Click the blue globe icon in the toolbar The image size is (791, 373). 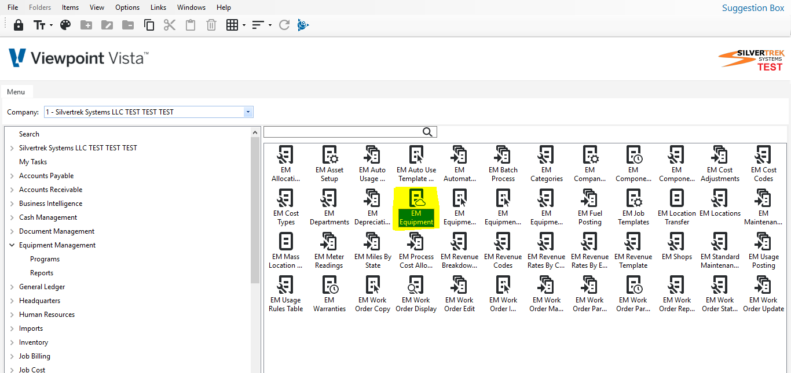pos(303,25)
